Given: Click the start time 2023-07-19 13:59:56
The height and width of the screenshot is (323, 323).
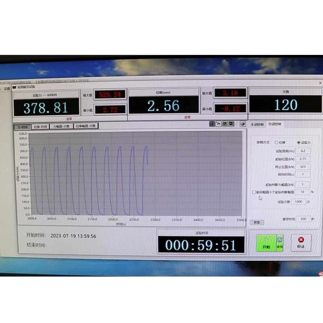Looking at the screenshot, I should [x=73, y=236].
